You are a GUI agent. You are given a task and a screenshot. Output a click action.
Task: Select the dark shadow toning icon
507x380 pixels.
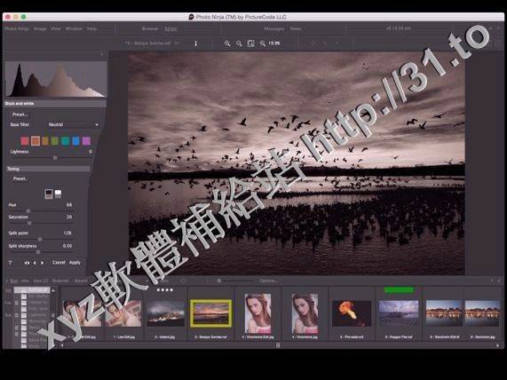[x=49, y=194]
